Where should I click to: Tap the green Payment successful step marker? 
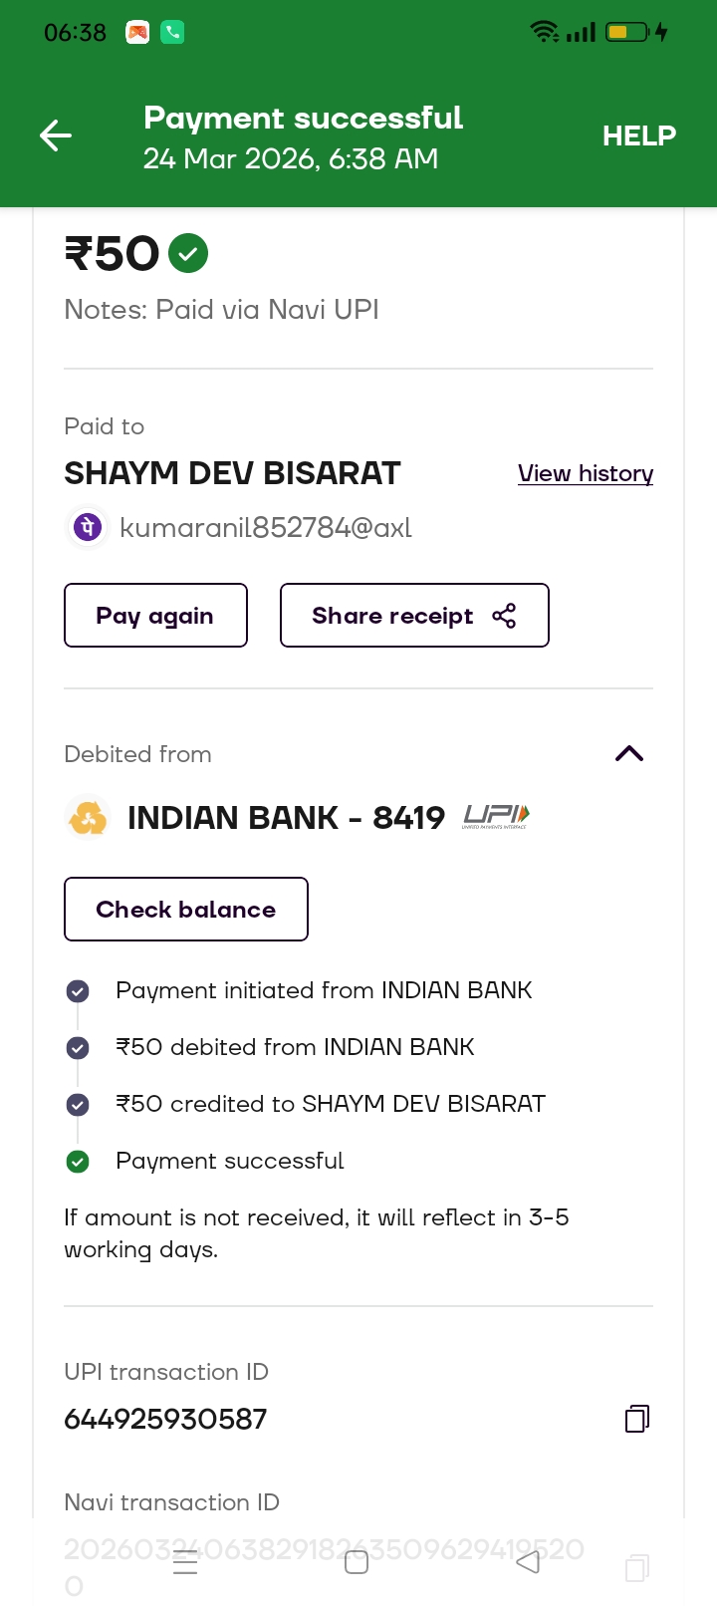point(78,1162)
